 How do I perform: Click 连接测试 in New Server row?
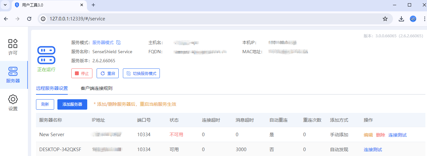[397, 135]
